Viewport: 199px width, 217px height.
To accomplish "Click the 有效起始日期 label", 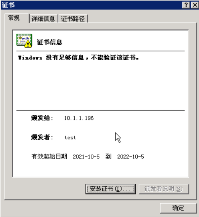I will coord(49,156).
